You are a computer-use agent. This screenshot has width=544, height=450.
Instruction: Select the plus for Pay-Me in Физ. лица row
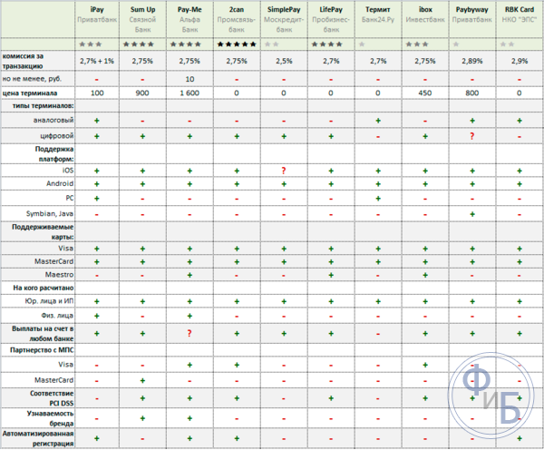[x=189, y=316]
